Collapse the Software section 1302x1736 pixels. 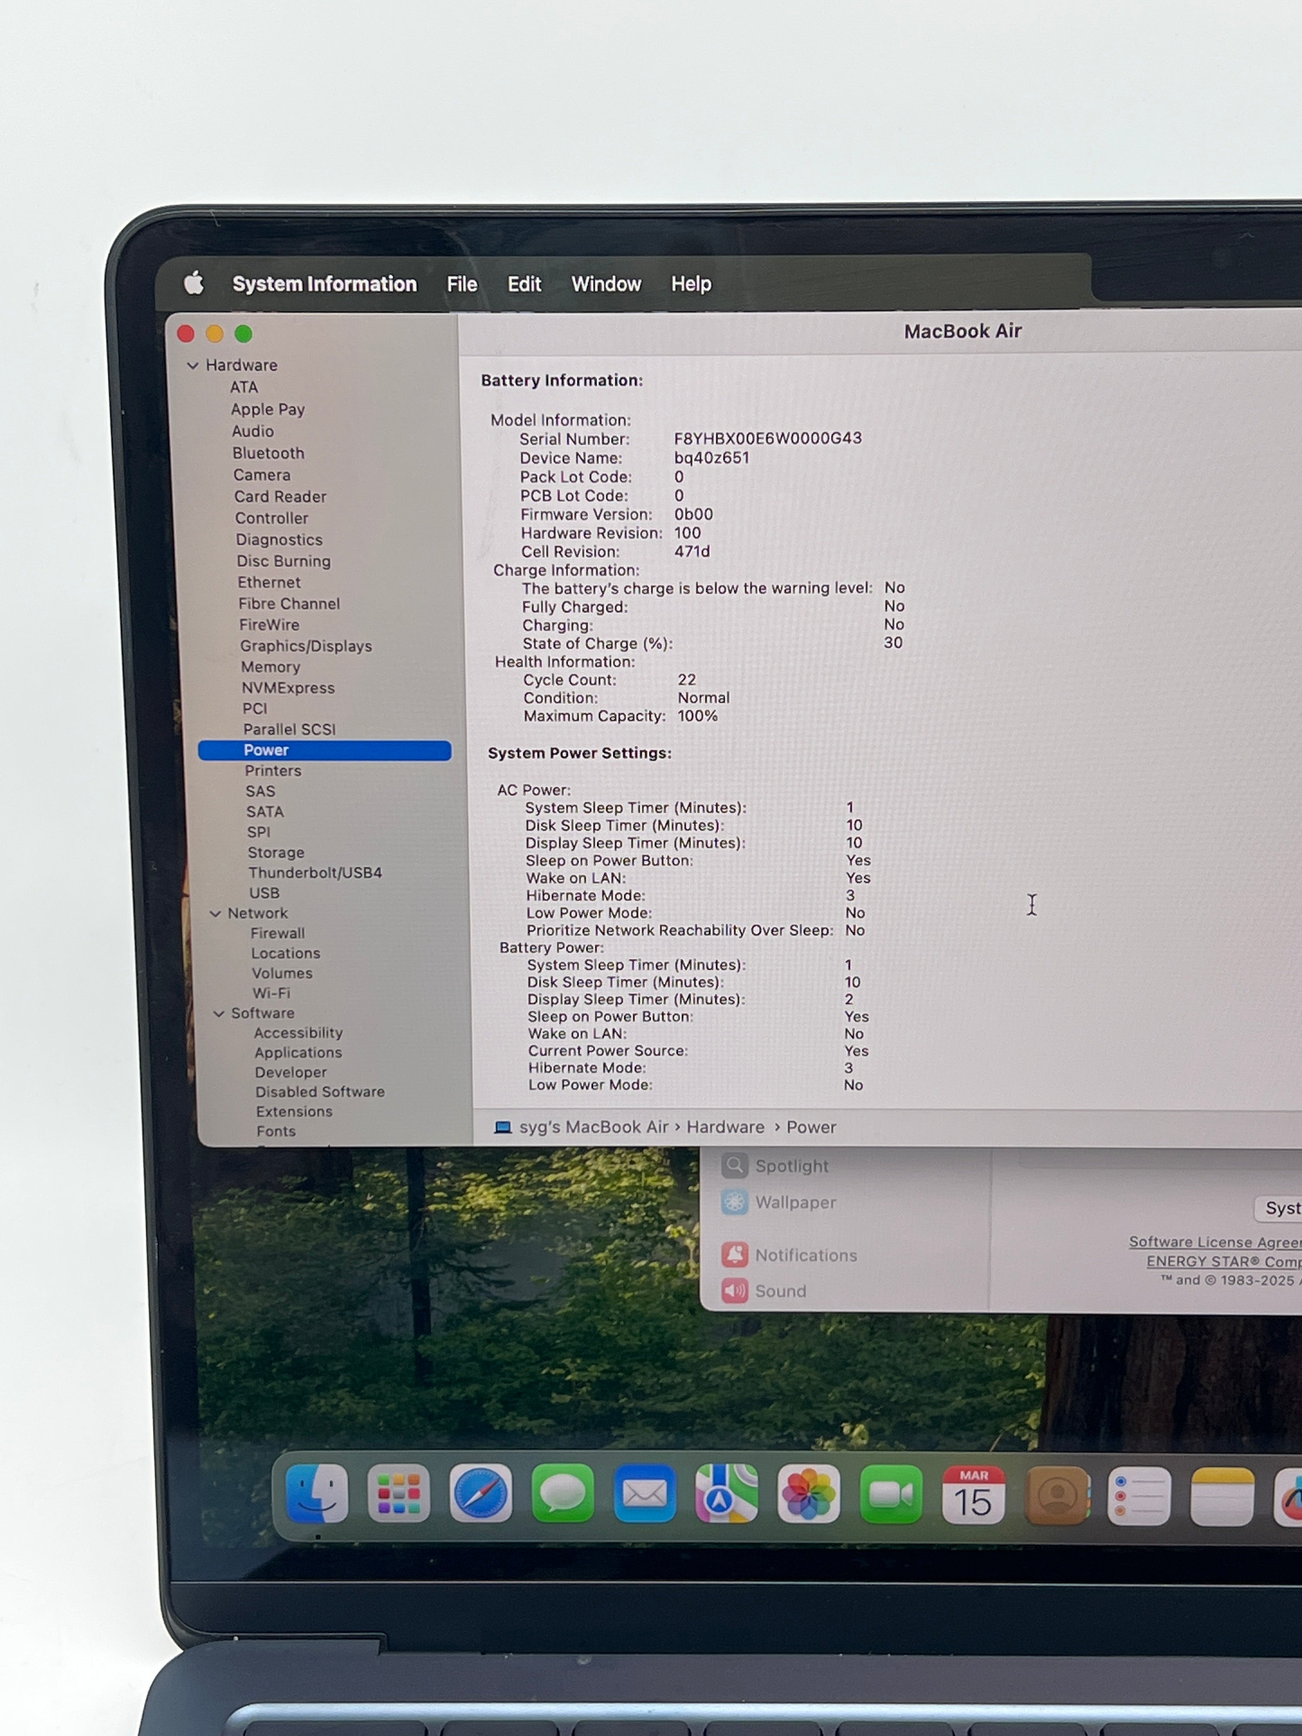[x=219, y=1013]
